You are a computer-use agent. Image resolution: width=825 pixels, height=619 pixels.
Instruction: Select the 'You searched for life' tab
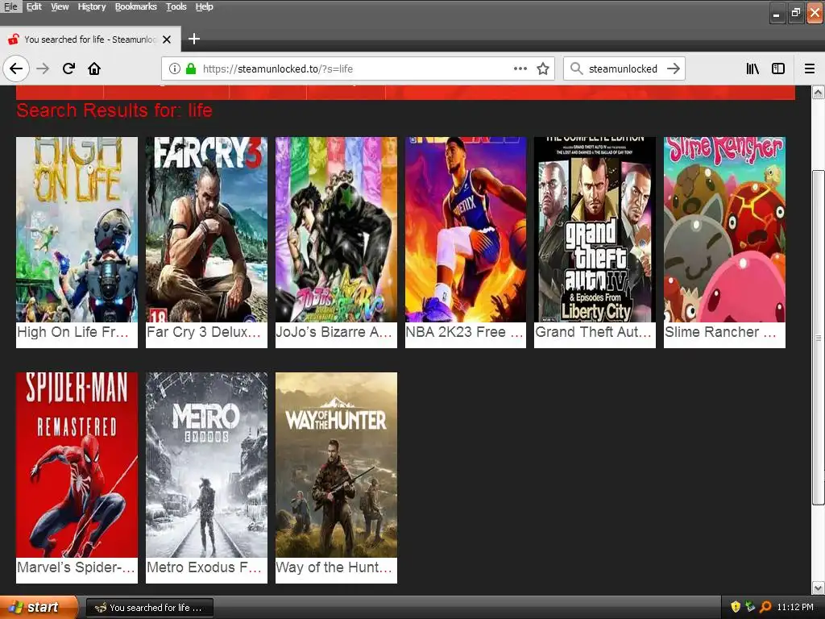(x=89, y=39)
